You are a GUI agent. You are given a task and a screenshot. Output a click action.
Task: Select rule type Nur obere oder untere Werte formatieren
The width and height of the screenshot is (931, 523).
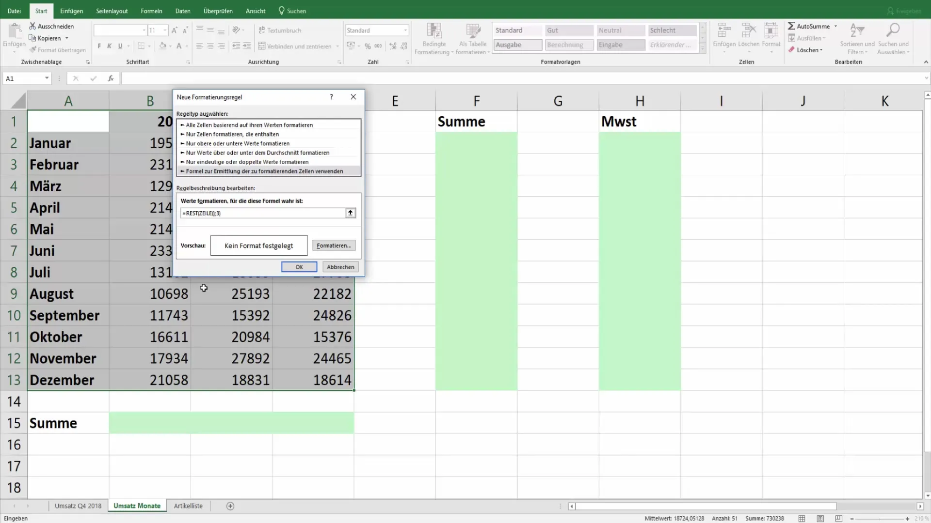[x=269, y=143]
